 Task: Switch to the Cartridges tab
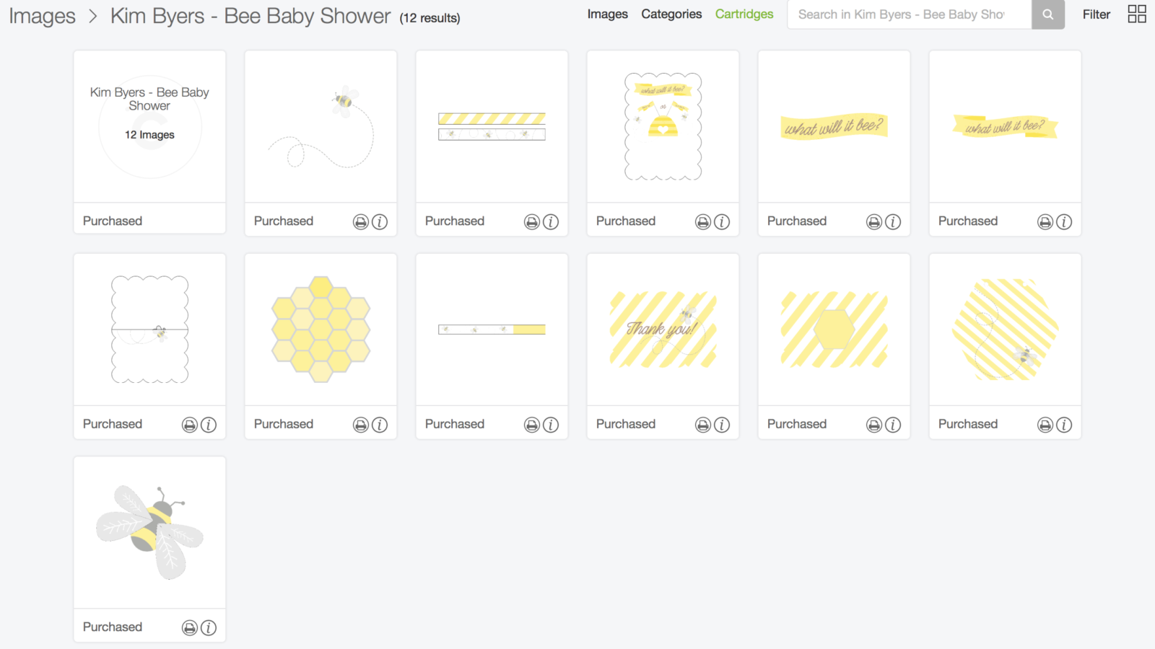[x=744, y=14]
